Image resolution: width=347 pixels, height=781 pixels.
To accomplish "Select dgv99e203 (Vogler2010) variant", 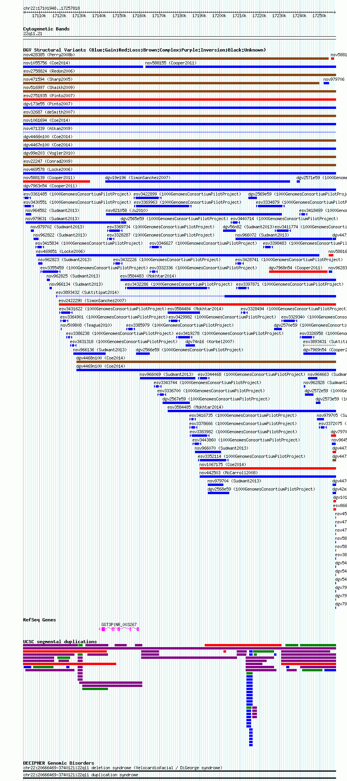I will click(x=49, y=153).
